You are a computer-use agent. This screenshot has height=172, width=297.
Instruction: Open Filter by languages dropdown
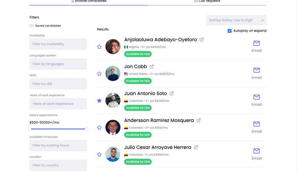(58, 64)
